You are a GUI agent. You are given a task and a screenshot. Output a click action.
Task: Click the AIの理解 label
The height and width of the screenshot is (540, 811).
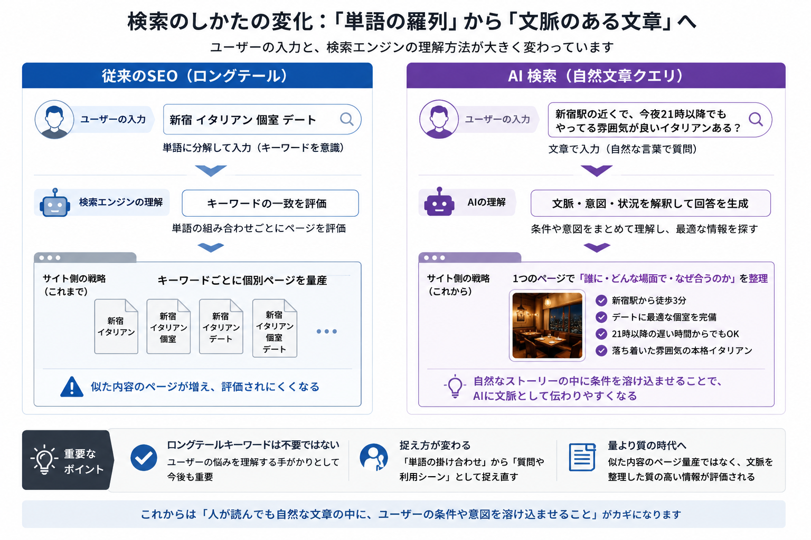point(487,202)
